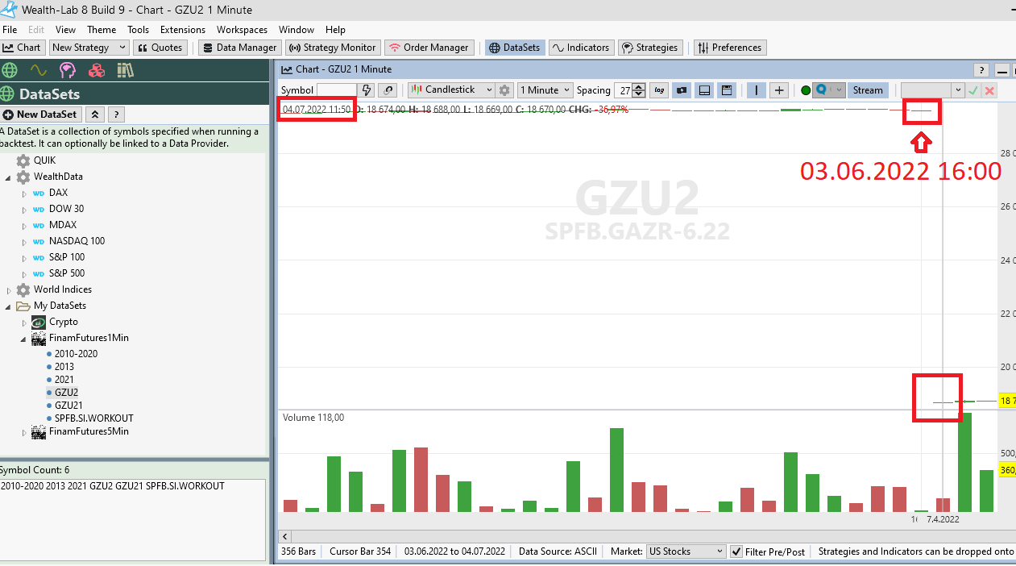The width and height of the screenshot is (1016, 566).
Task: Expand the FinamFutures5Min dataset node
Action: click(x=24, y=431)
